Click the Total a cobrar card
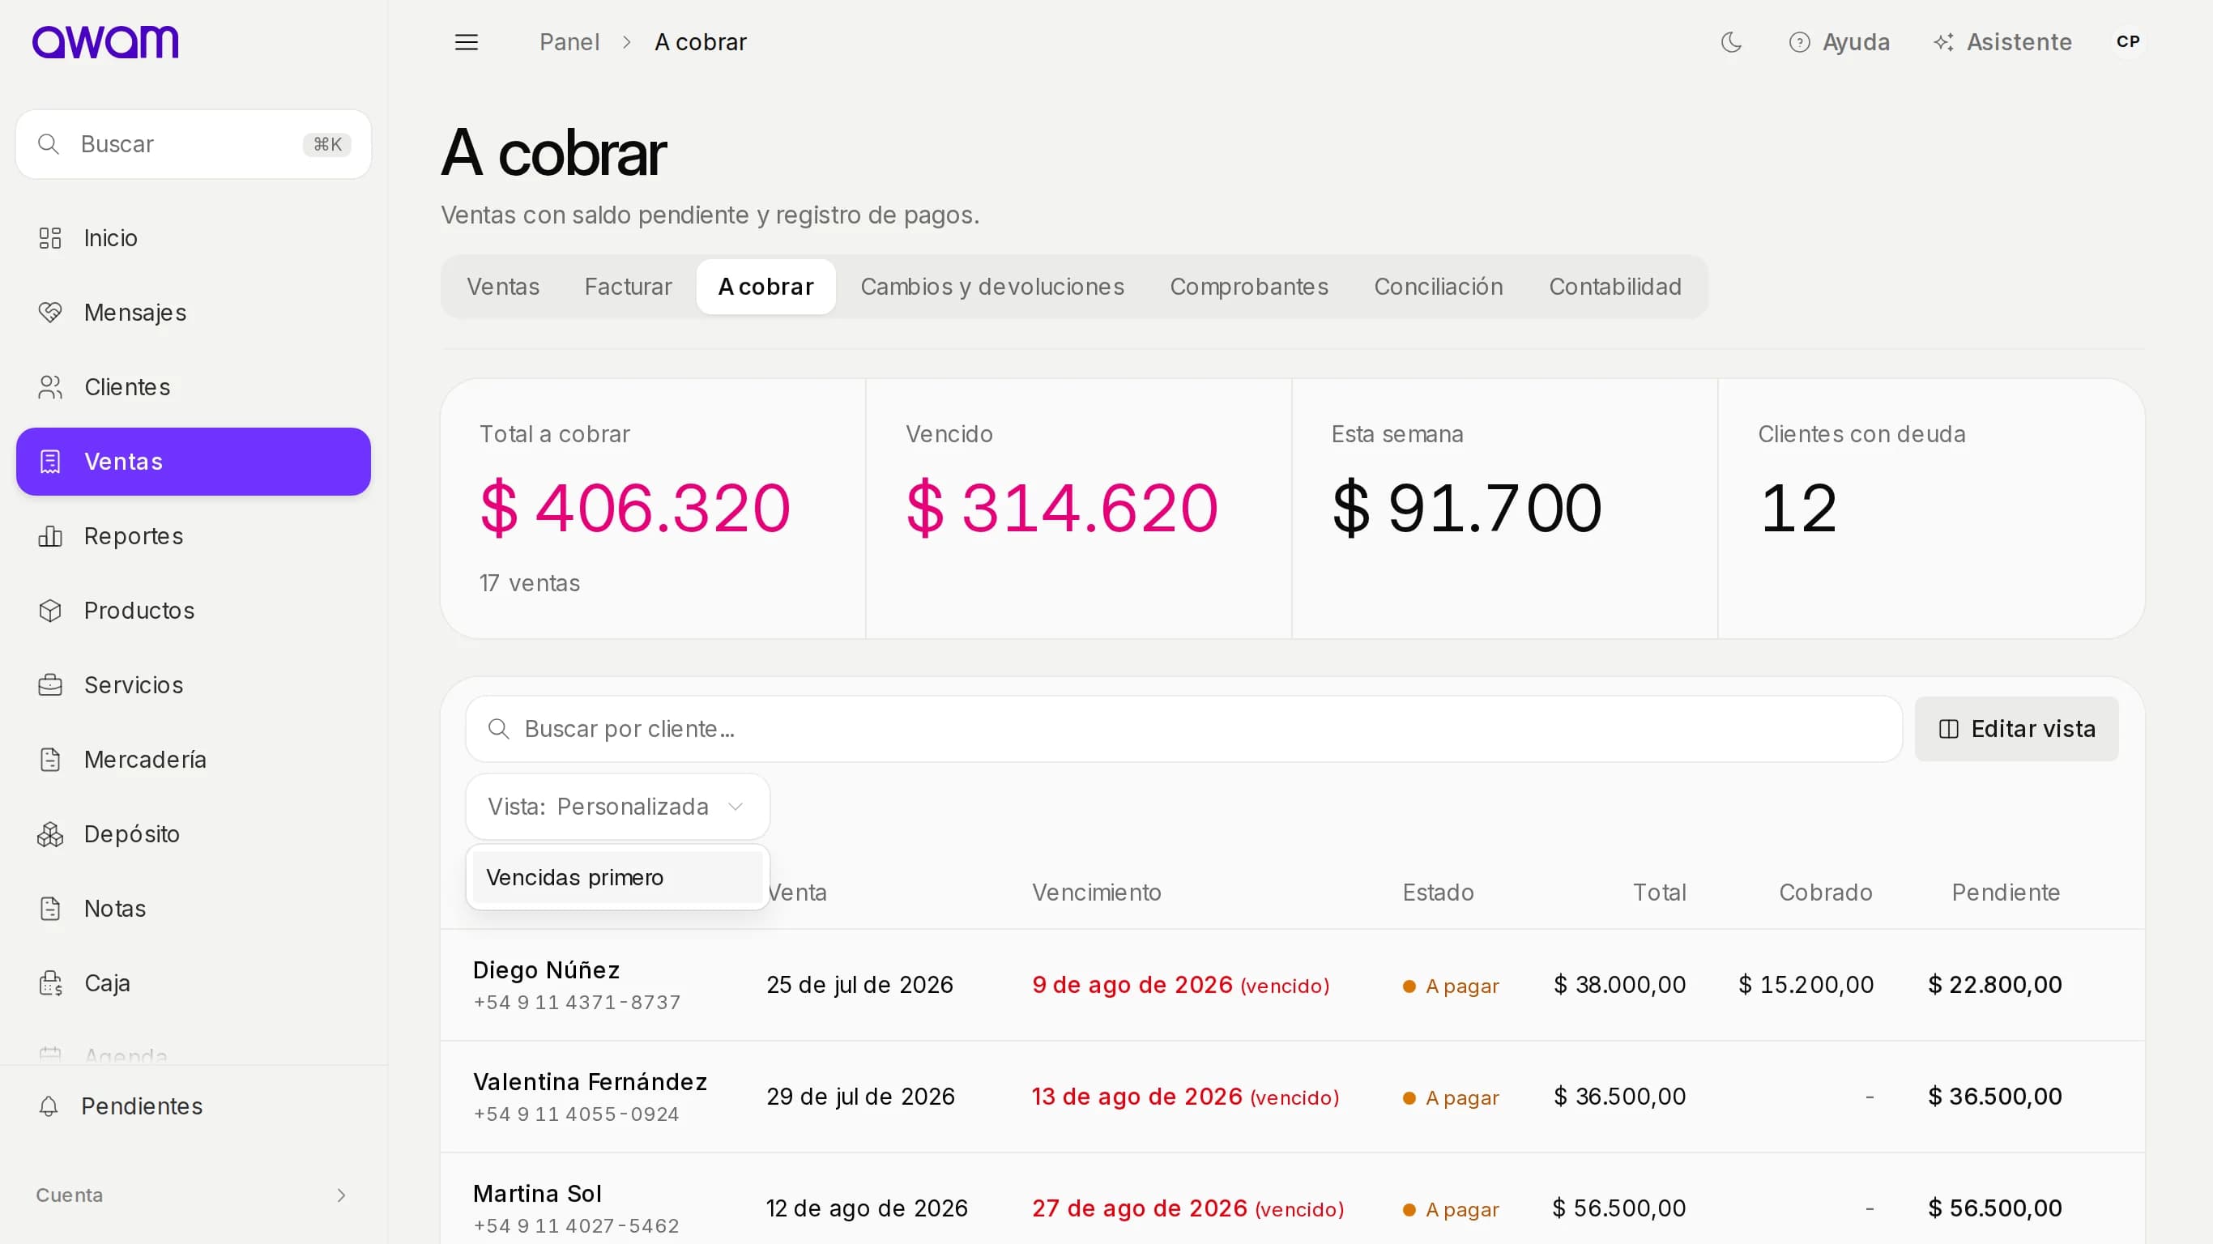2213x1244 pixels. [x=653, y=509]
